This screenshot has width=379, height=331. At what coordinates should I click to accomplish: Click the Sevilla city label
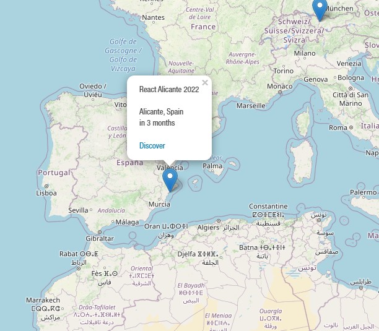click(x=78, y=210)
